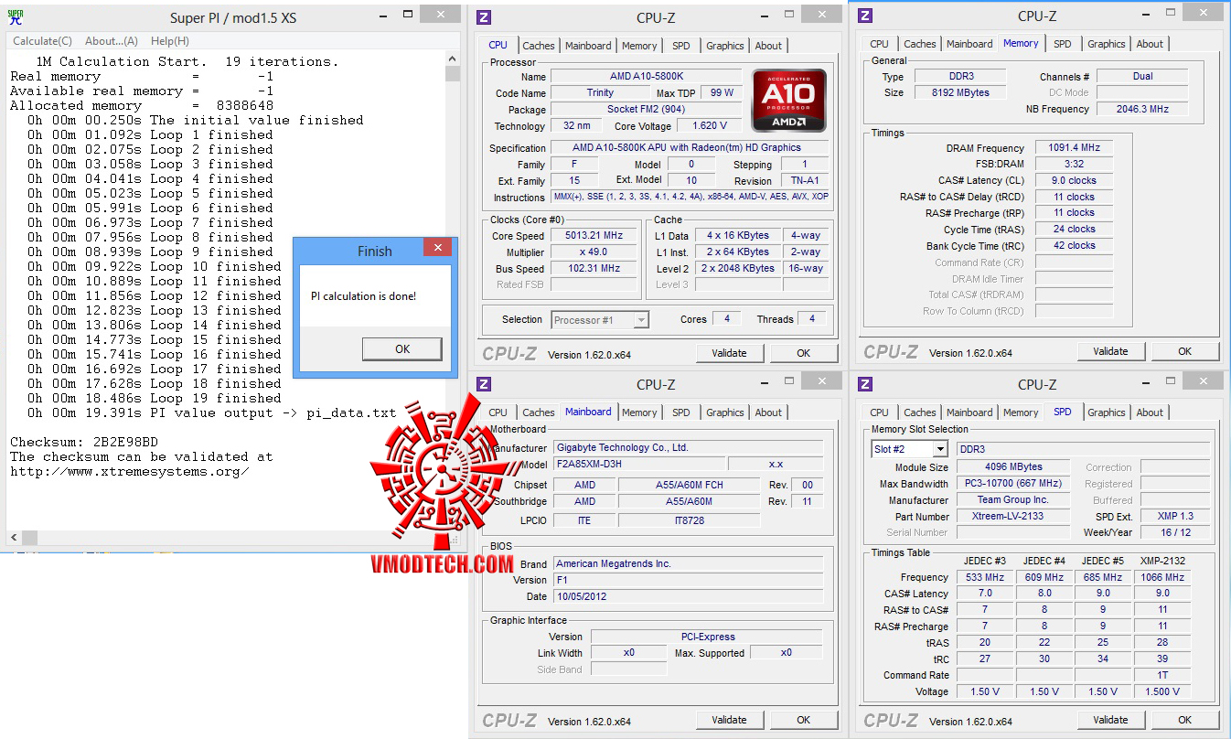Expand the Processor #1 selection dropdown

pyautogui.click(x=641, y=320)
